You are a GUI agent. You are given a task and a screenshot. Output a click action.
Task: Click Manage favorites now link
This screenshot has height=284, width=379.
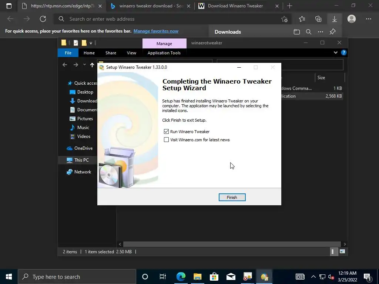pos(156,31)
